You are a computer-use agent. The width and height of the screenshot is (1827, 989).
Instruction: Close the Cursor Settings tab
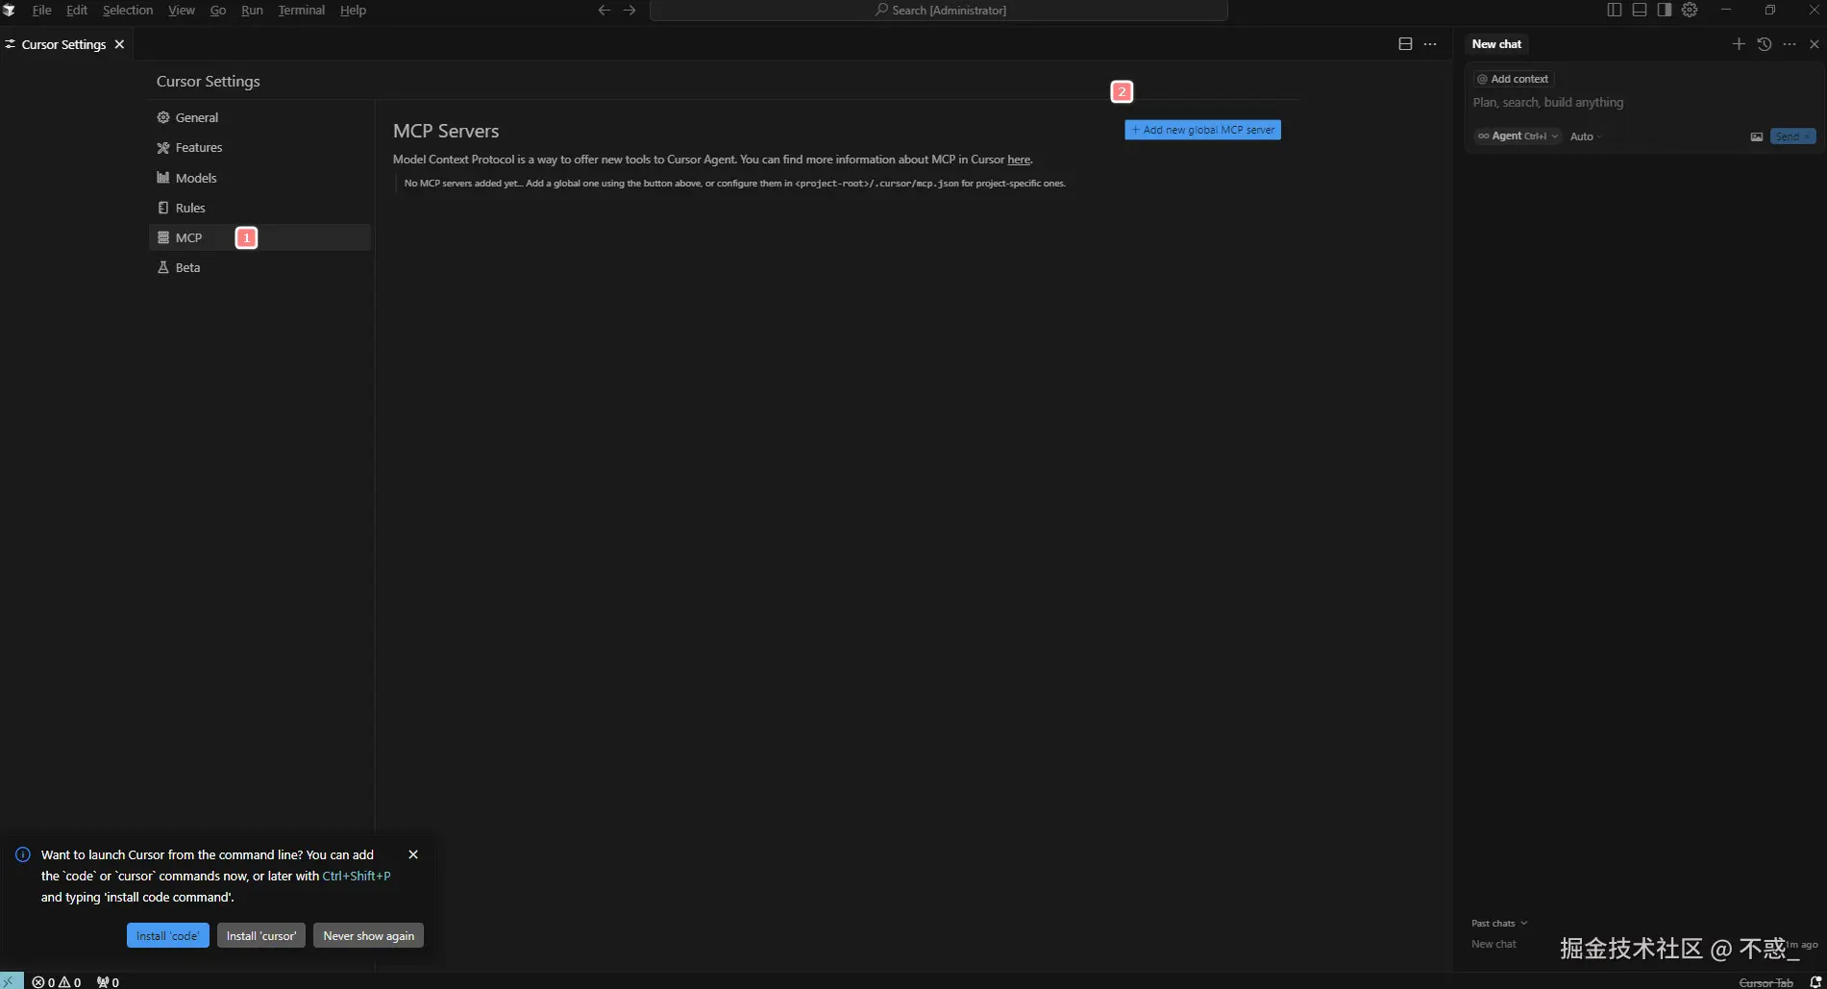click(119, 44)
